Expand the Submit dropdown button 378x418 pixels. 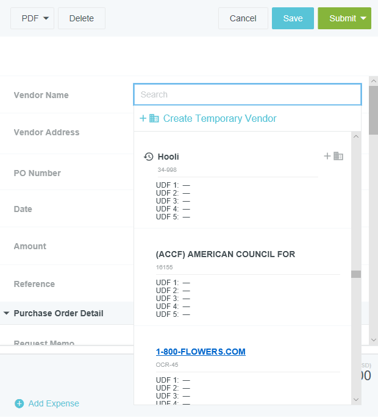pyautogui.click(x=363, y=18)
